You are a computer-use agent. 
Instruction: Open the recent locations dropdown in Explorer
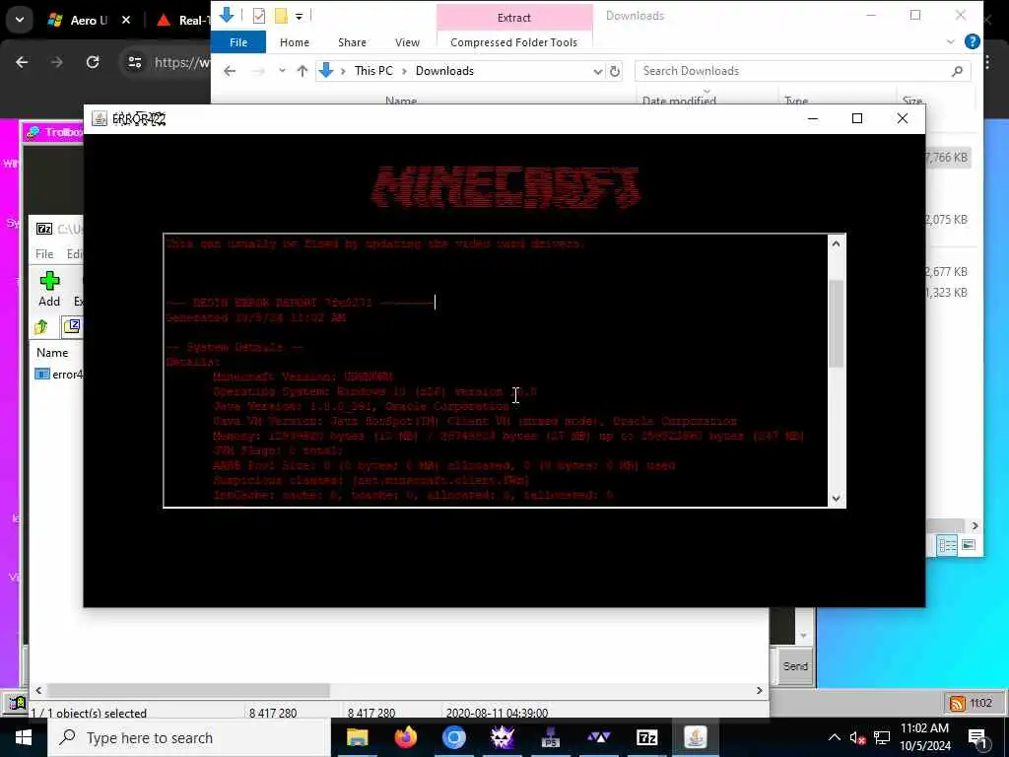click(282, 71)
